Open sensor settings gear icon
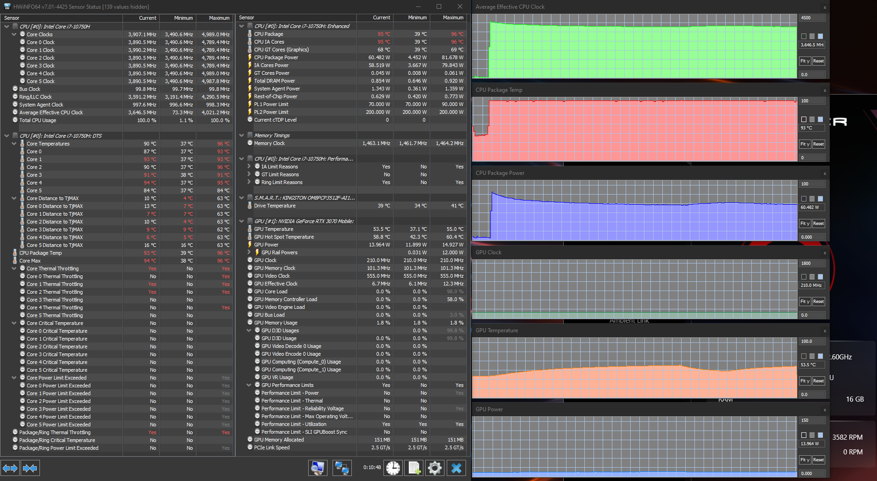The height and width of the screenshot is (481, 877). tap(434, 468)
